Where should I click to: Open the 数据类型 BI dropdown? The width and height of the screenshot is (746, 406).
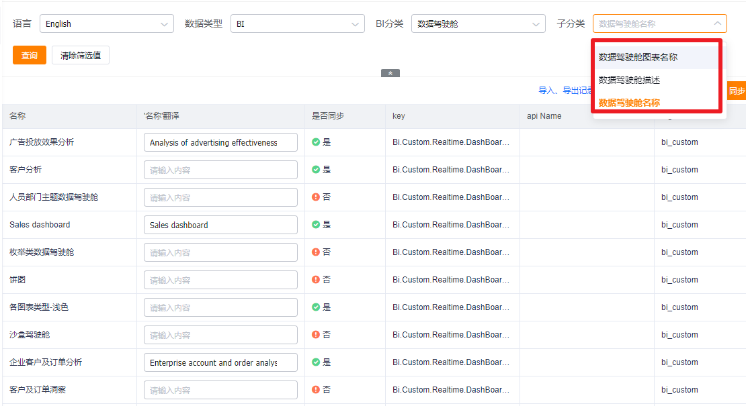pyautogui.click(x=297, y=23)
